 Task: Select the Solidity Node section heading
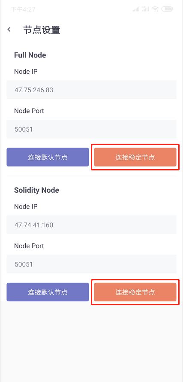point(36,190)
